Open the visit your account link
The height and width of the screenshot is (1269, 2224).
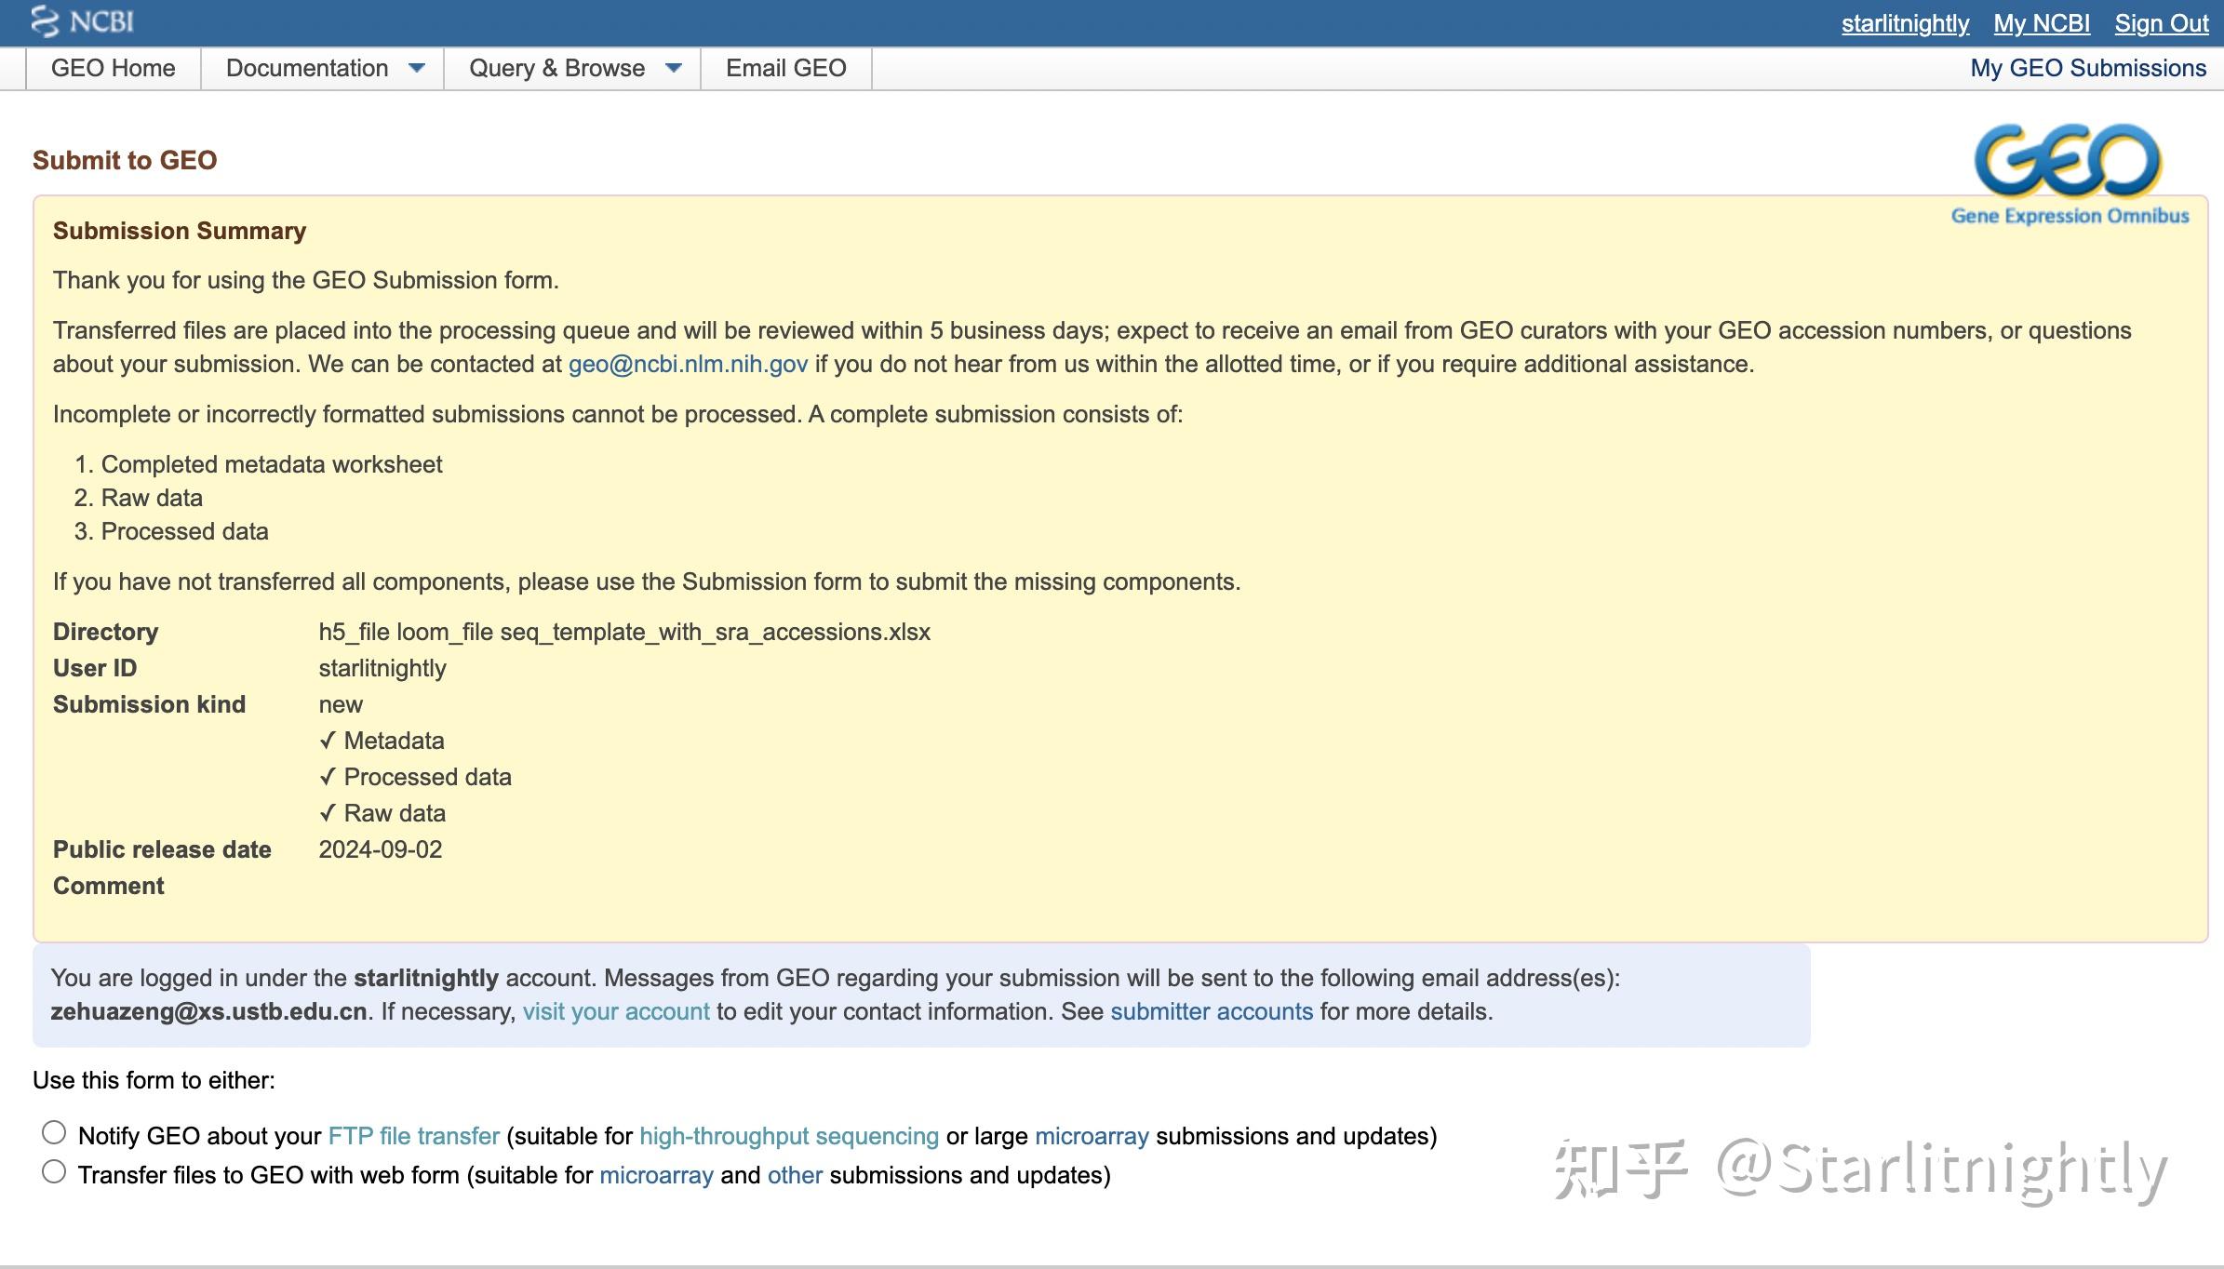tap(615, 1011)
